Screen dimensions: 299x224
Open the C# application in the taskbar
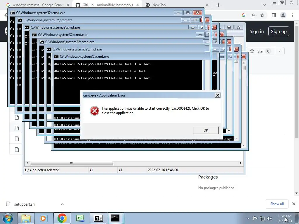(80, 218)
